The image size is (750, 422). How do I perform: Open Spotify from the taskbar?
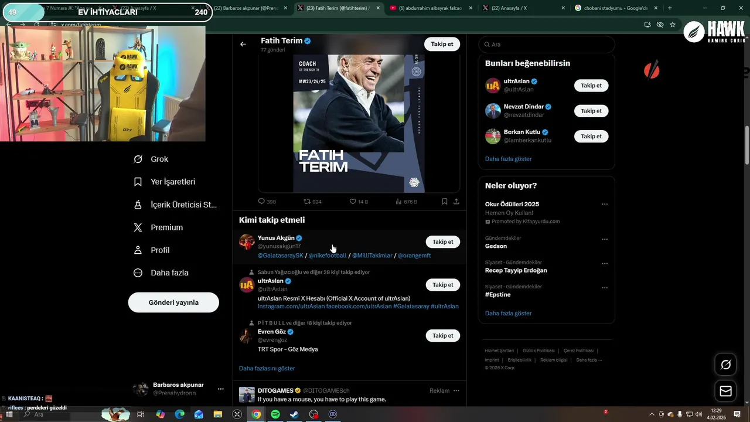275,414
